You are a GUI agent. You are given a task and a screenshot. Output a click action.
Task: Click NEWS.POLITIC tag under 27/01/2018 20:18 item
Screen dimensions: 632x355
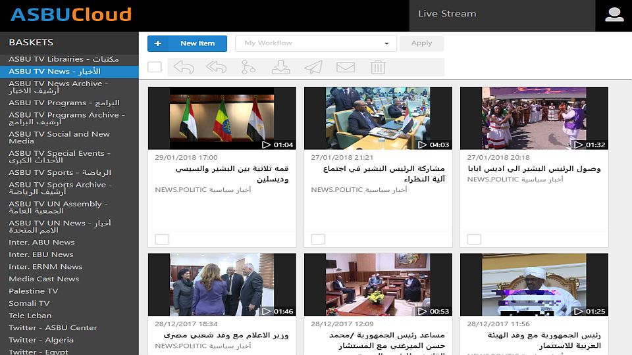click(x=515, y=179)
